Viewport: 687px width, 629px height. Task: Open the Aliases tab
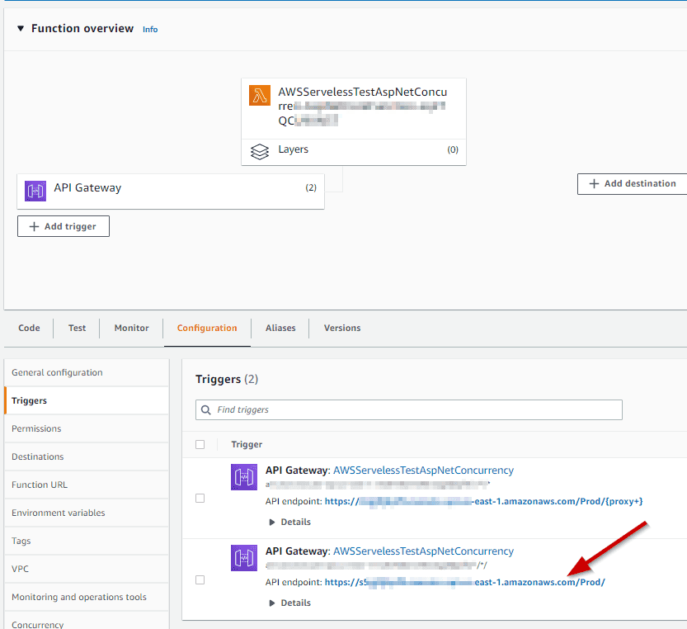click(280, 328)
